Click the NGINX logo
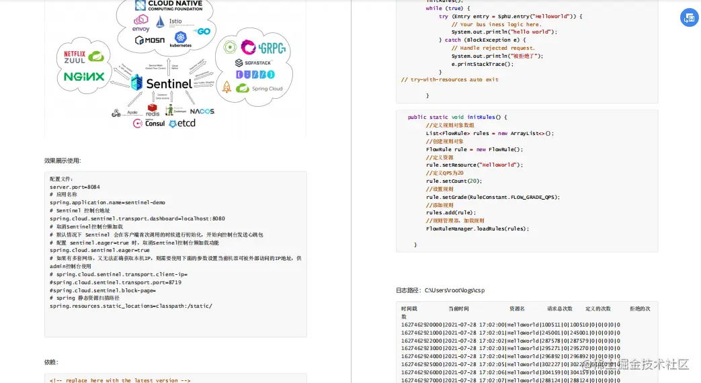Screen dimensions: 701x383 point(84,77)
